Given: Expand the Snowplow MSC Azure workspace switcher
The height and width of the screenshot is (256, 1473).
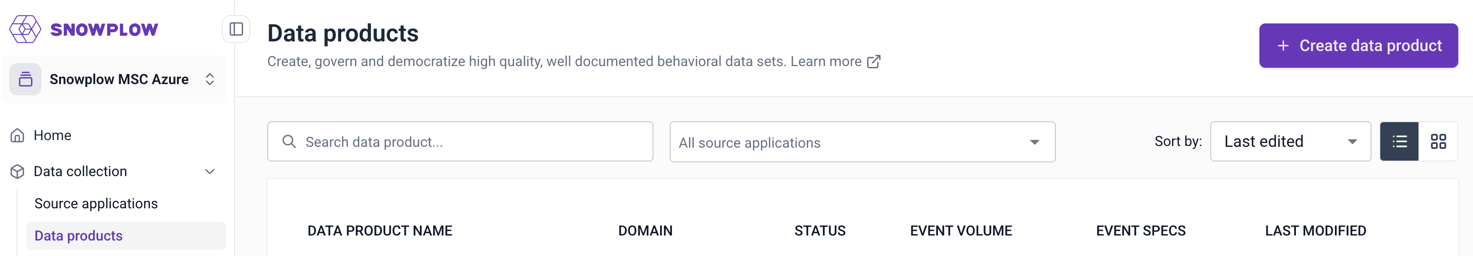Looking at the screenshot, I should point(209,79).
